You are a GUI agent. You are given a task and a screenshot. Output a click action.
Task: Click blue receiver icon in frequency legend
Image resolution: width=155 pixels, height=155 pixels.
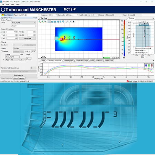click(x=146, y=66)
